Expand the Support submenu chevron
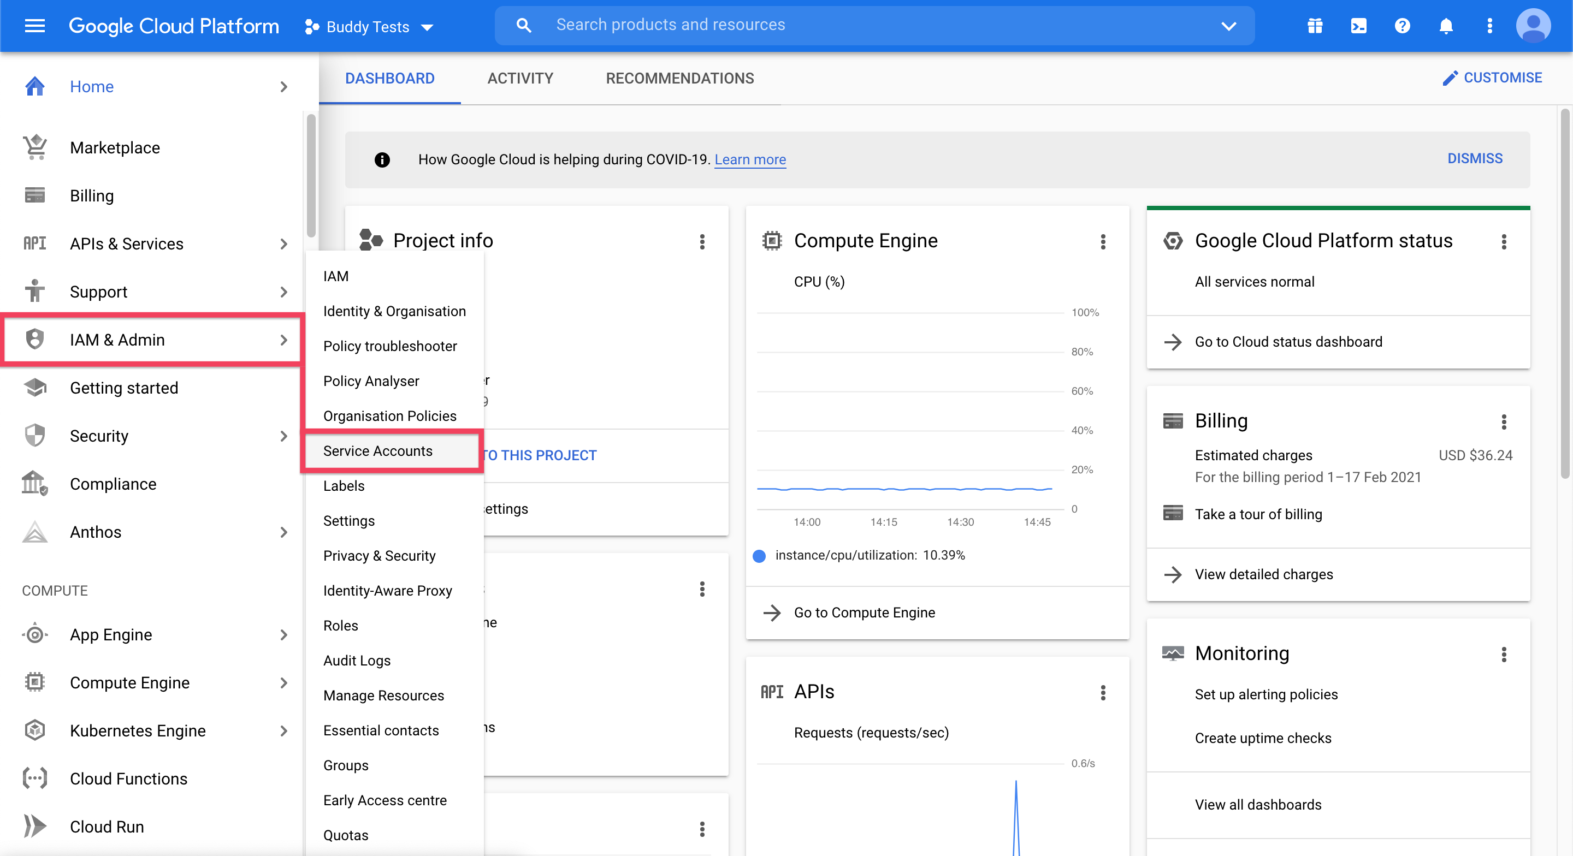Screen dimensions: 1573x856 pos(283,292)
